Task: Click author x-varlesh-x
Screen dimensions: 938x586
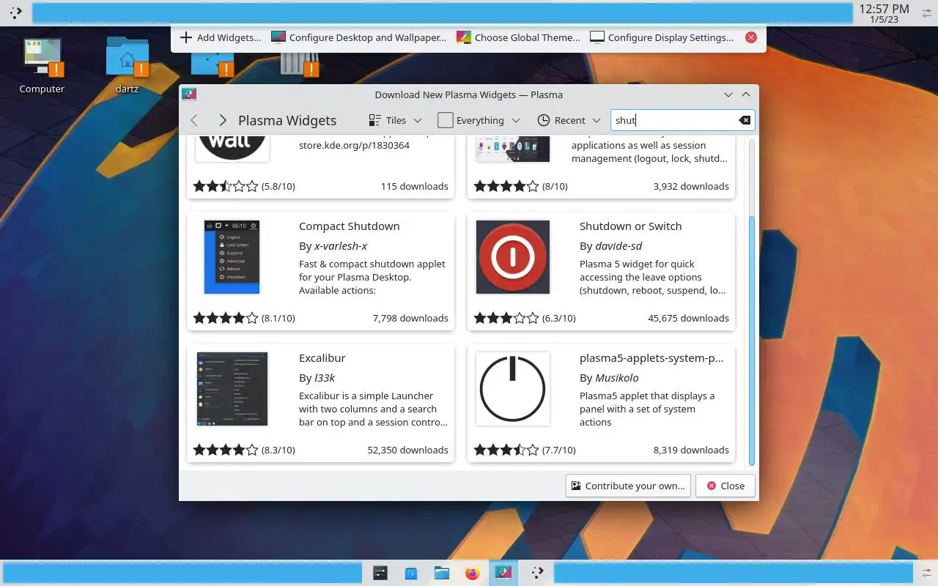Action: (341, 246)
